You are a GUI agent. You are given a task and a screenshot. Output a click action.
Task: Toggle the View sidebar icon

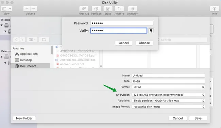coord(4,9)
